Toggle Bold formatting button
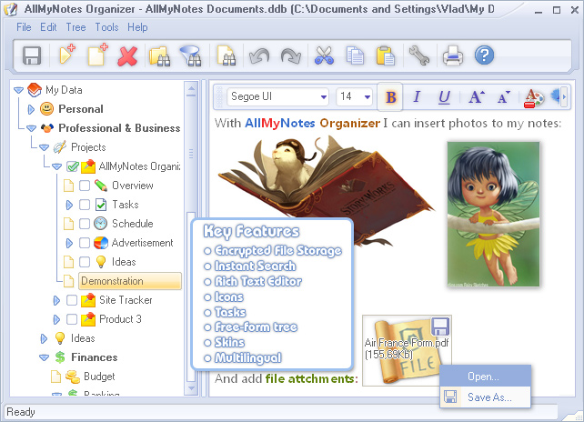The width and height of the screenshot is (584, 422). (390, 97)
